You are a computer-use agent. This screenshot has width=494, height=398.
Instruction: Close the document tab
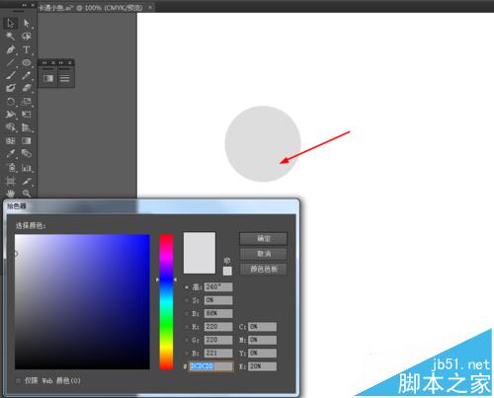click(x=150, y=7)
